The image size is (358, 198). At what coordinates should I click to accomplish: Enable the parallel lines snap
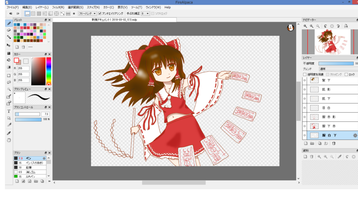33,14
